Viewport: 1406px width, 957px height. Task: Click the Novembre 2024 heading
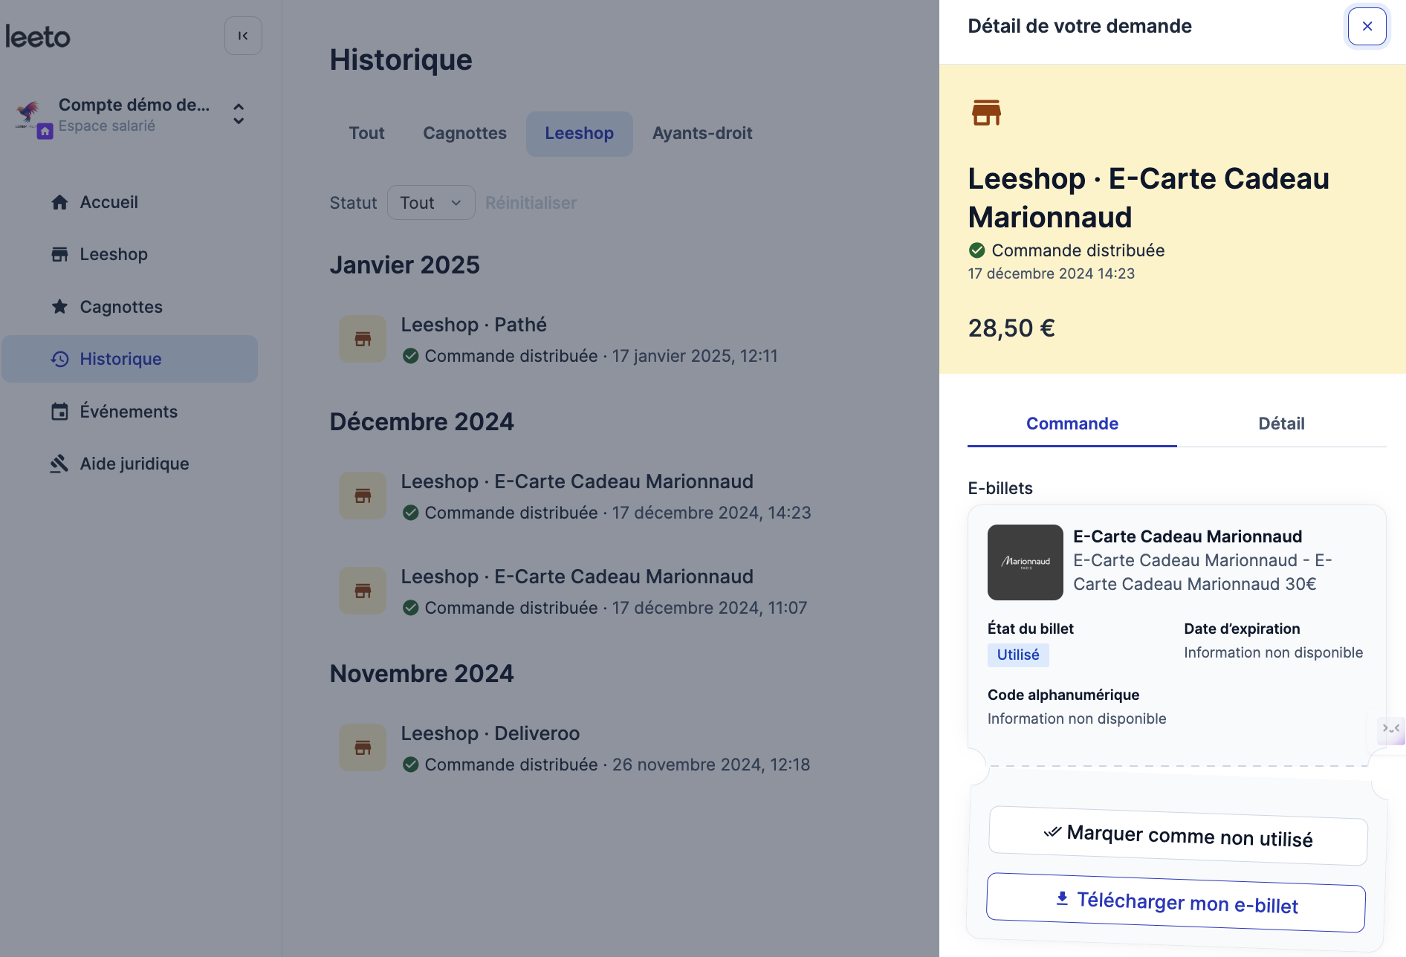[422, 674]
